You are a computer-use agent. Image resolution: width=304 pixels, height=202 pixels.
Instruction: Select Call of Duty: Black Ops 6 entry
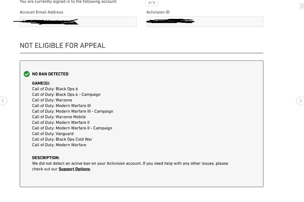[x=55, y=89]
